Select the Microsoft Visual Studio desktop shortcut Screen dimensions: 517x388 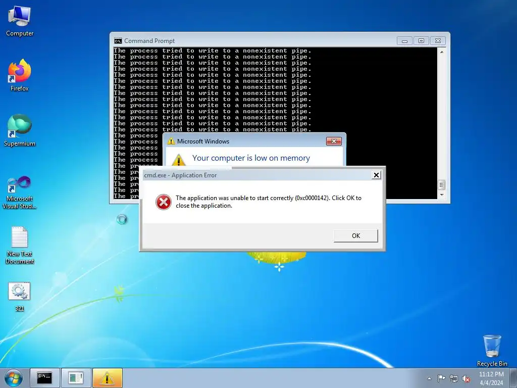pos(20,192)
